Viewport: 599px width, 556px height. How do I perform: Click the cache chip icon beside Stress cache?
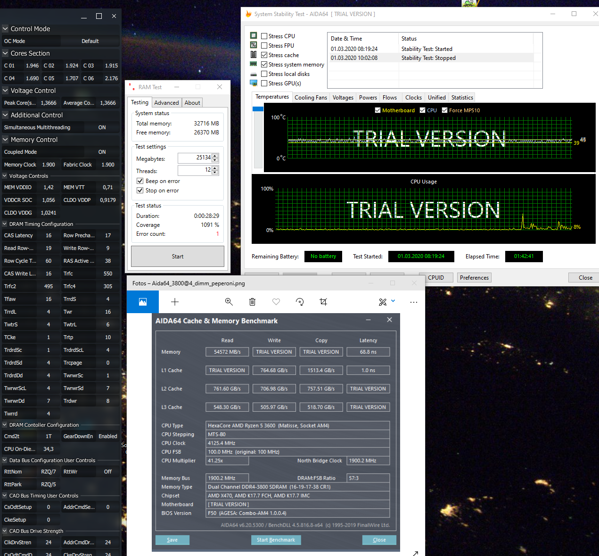(x=254, y=55)
